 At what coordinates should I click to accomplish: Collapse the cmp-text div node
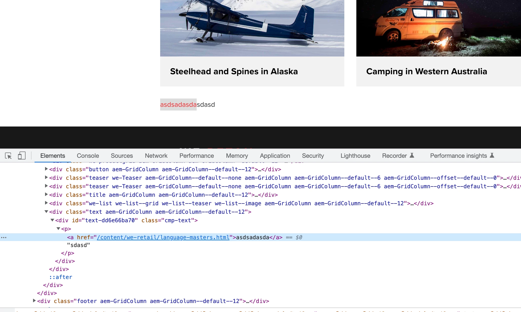pyautogui.click(x=52, y=220)
